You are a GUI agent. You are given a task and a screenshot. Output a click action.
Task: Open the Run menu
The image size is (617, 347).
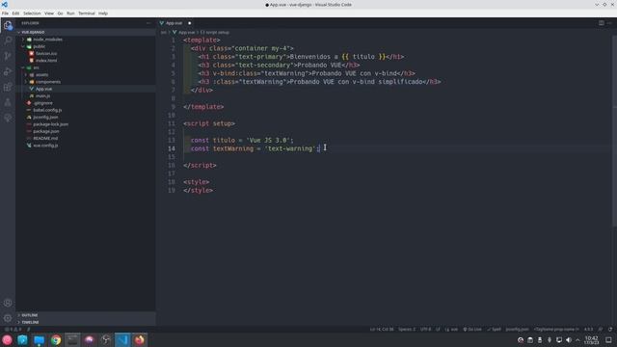(x=70, y=13)
